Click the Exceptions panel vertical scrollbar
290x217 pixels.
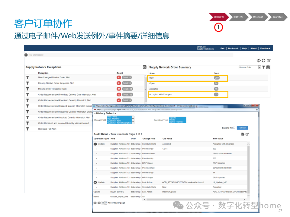click(x=145, y=89)
